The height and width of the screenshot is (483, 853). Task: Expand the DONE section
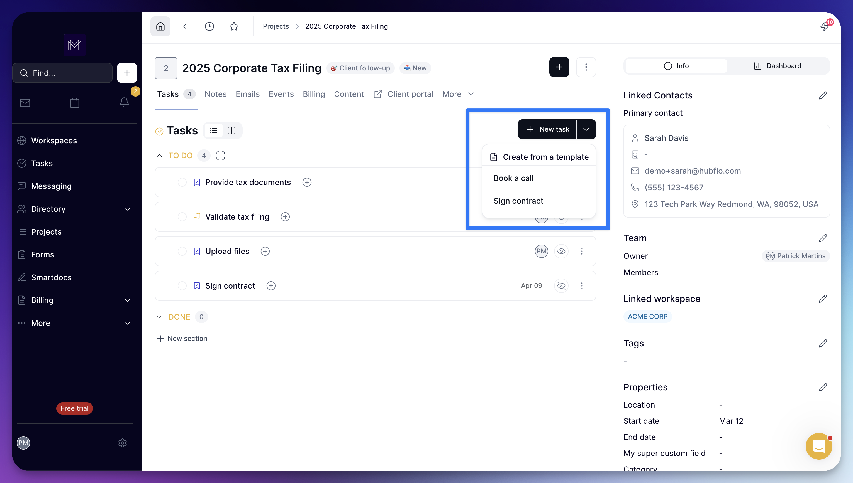(159, 317)
